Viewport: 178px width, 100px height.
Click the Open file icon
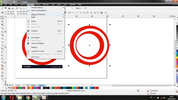(x=6, y=8)
